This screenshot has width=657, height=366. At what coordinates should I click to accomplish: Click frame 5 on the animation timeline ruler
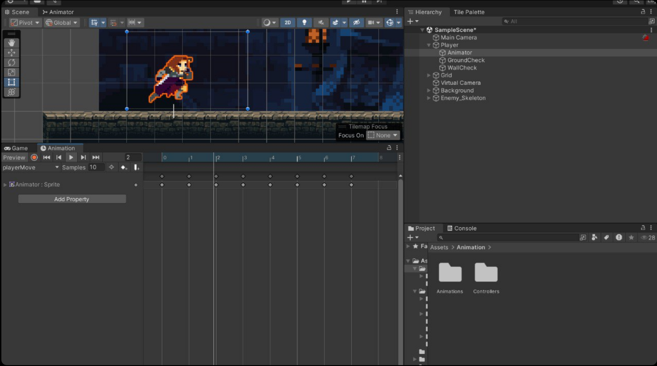298,158
